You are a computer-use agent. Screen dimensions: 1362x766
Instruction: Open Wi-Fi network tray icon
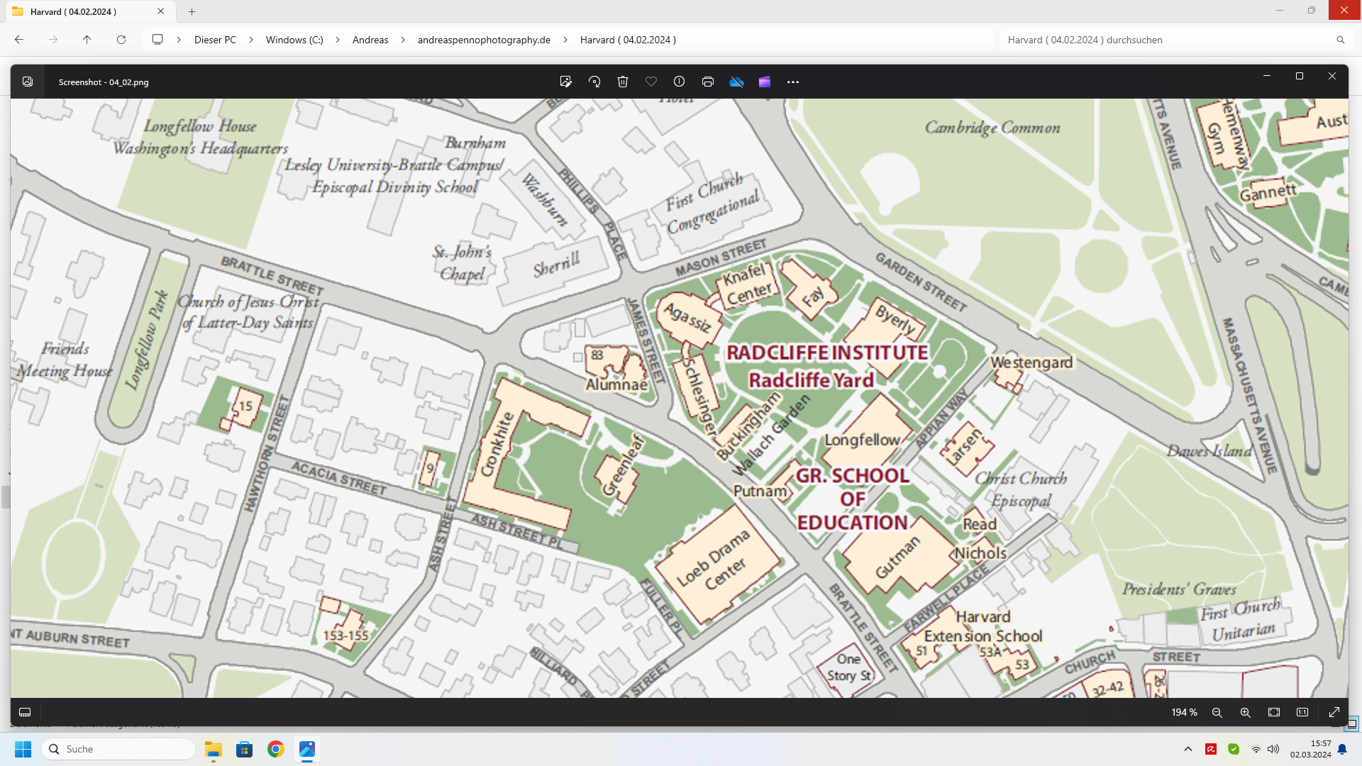[1256, 749]
